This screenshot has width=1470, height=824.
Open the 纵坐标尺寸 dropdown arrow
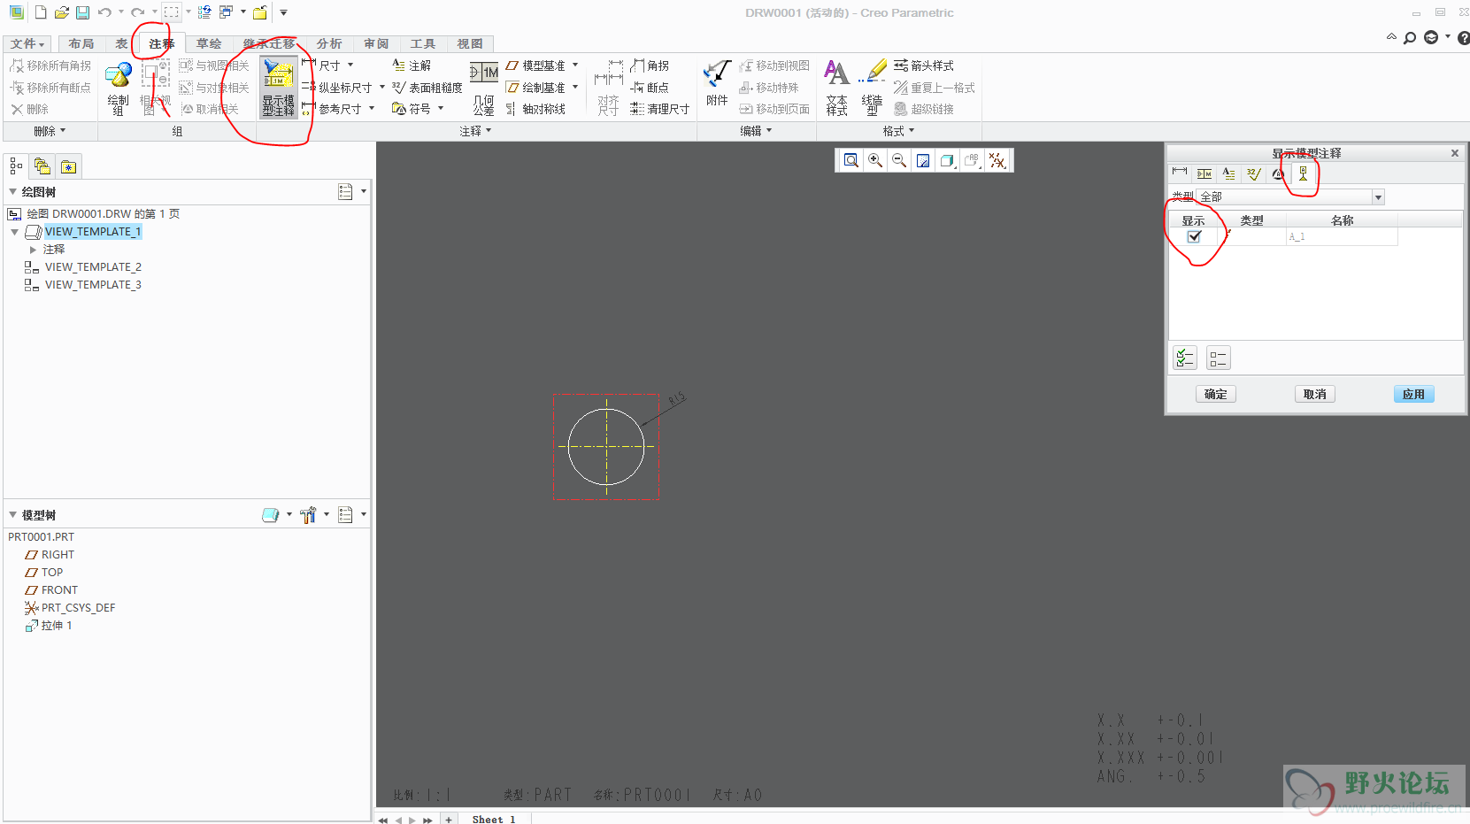coord(382,88)
